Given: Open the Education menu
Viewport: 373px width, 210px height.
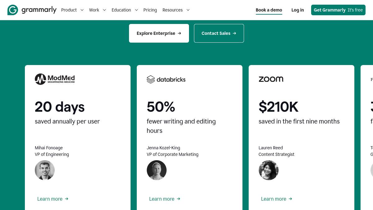Looking at the screenshot, I should [x=121, y=10].
